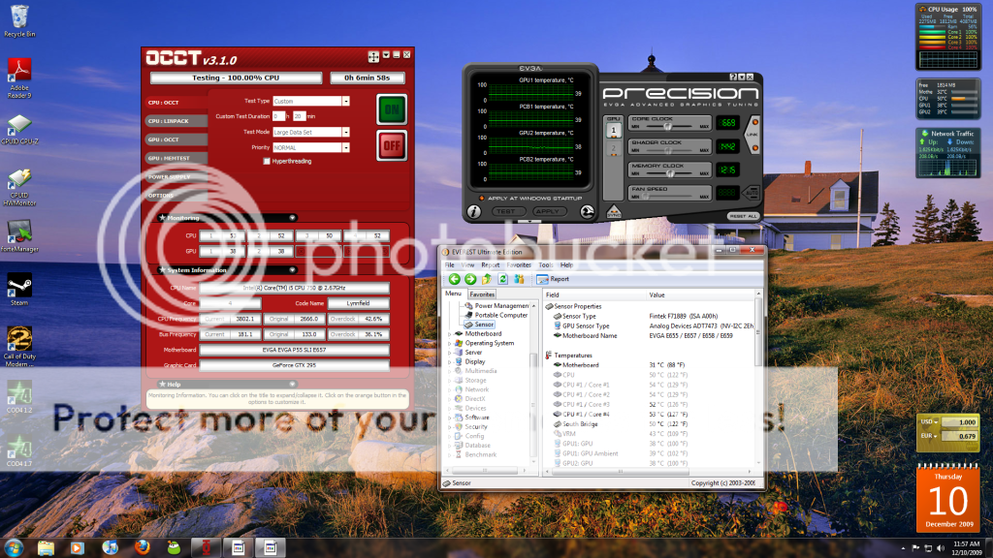The image size is (993, 558).
Task: Open the CPUID CPU-Z desktop icon
Action: click(x=19, y=130)
